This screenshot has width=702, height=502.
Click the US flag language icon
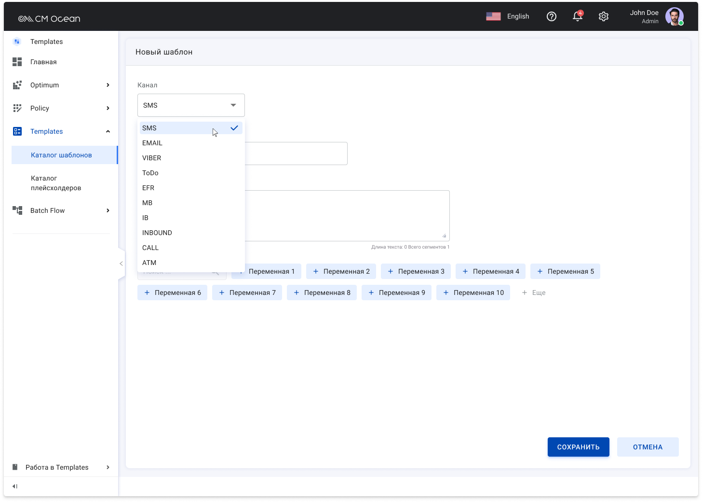tap(493, 16)
